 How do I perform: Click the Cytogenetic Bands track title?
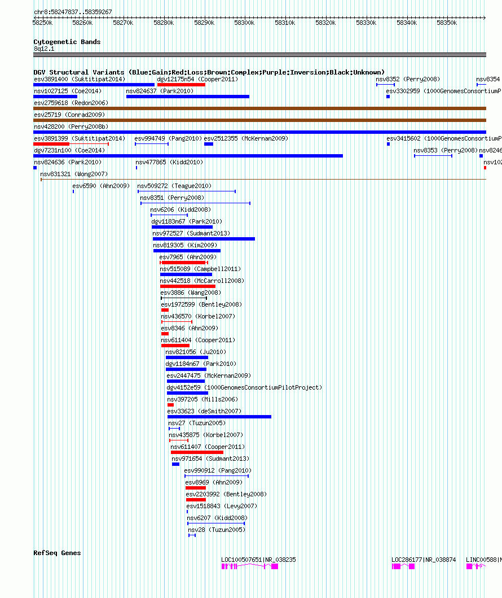coord(67,42)
